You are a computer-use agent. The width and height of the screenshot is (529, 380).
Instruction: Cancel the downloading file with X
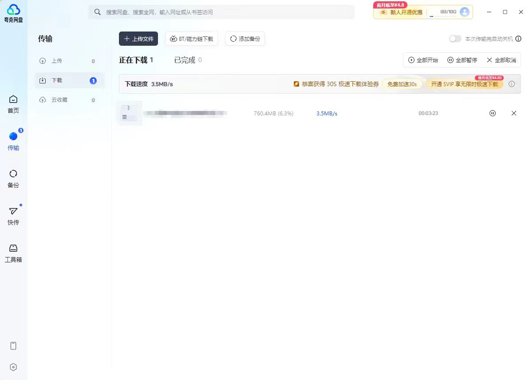514,113
